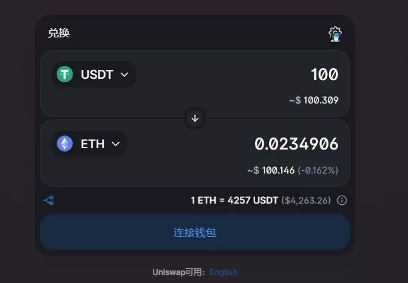408x283 pixels.
Task: Toggle the 1 ETH = 4257 USDT rate
Action: tap(234, 200)
